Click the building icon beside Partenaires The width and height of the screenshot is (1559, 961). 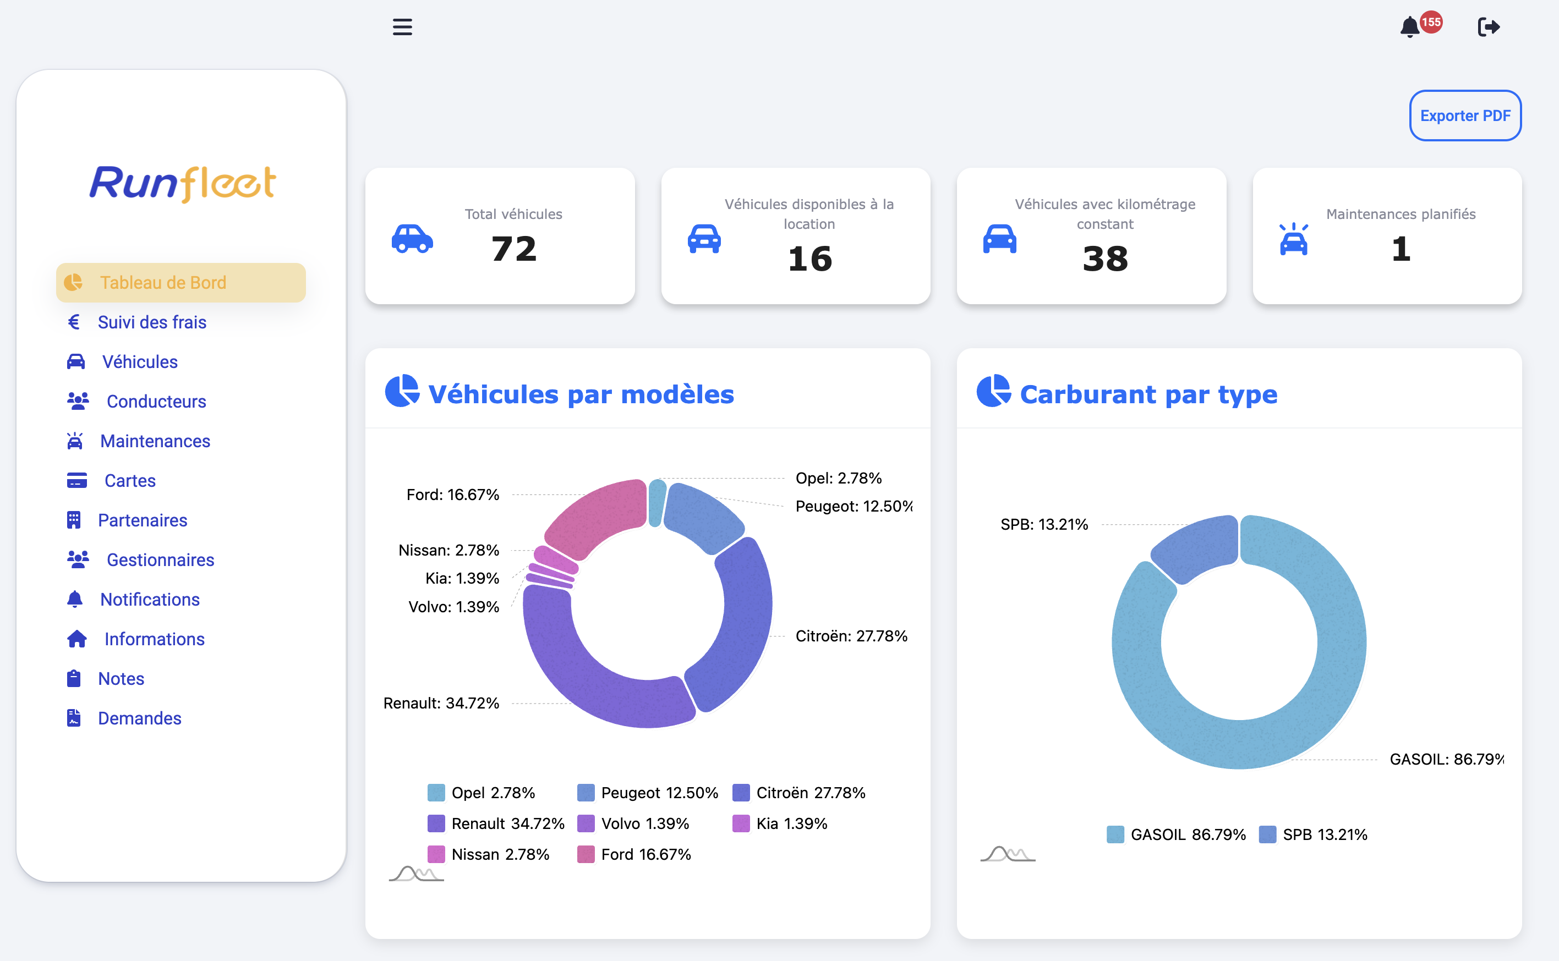pos(74,520)
